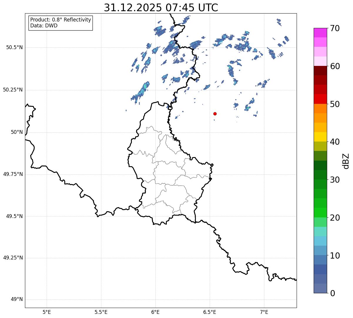
Task: Click the 50.5°N latitude label
Action: 14,47
